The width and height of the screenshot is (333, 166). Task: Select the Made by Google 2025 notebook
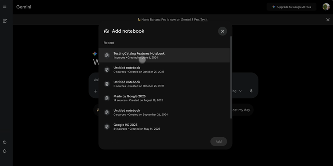pos(164,98)
